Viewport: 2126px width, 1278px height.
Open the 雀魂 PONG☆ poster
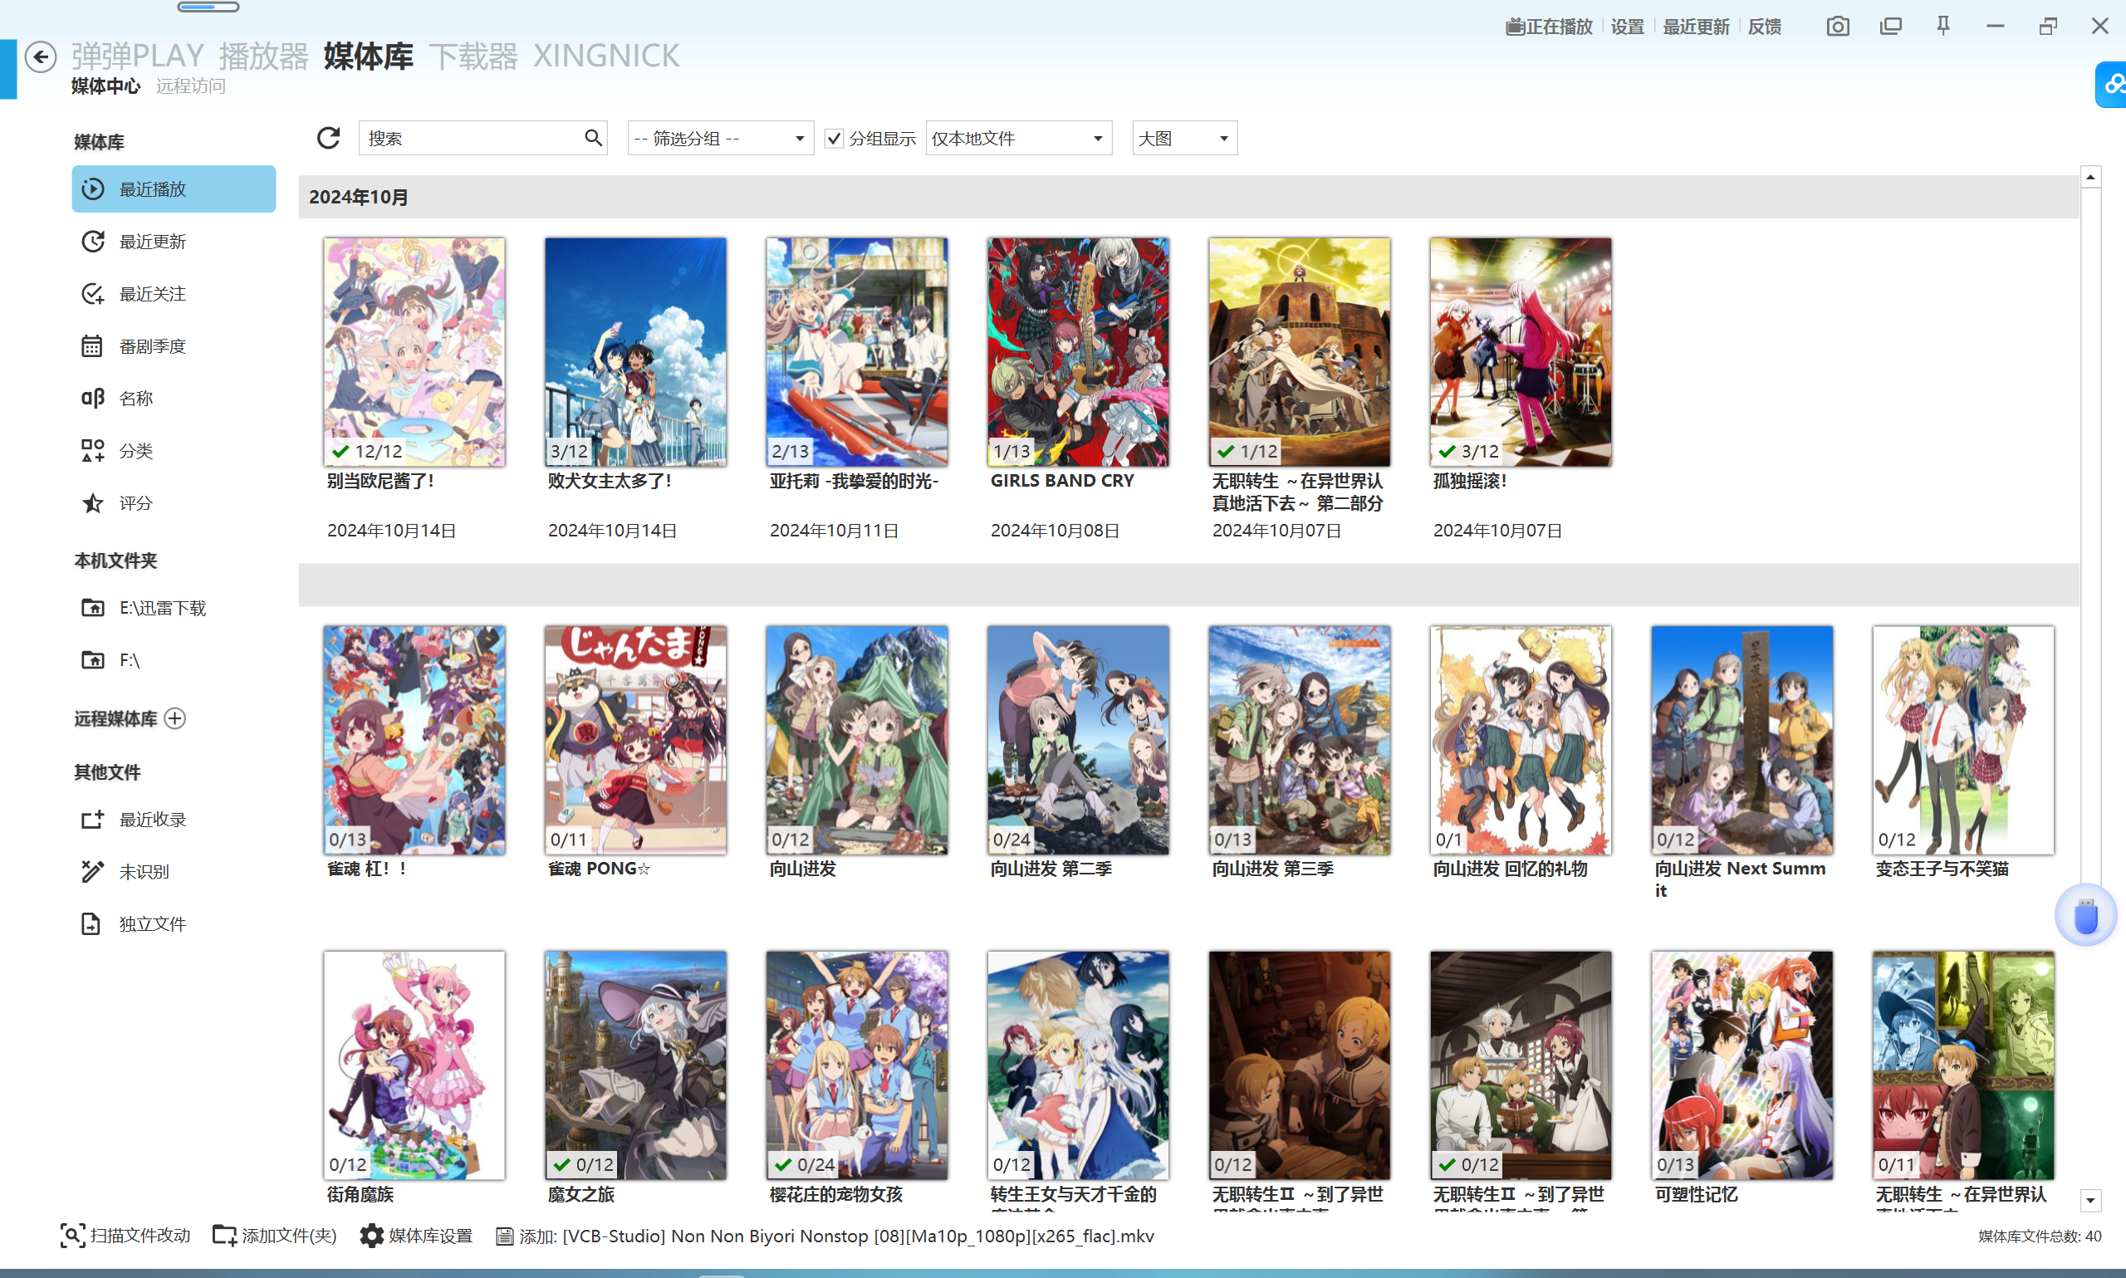635,741
